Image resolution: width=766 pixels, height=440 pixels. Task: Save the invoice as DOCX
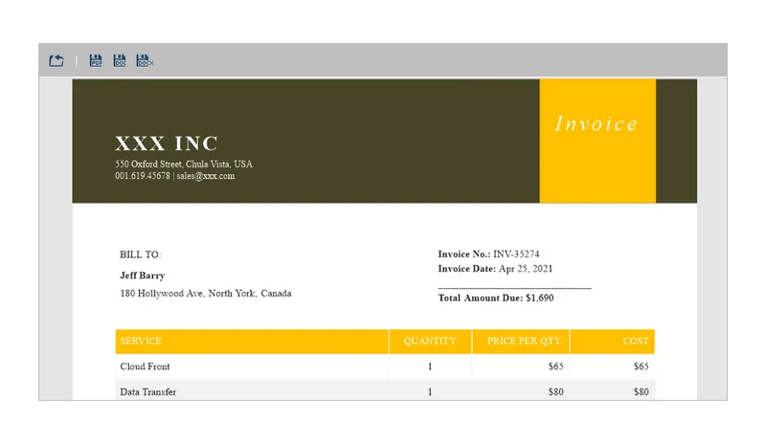(145, 60)
